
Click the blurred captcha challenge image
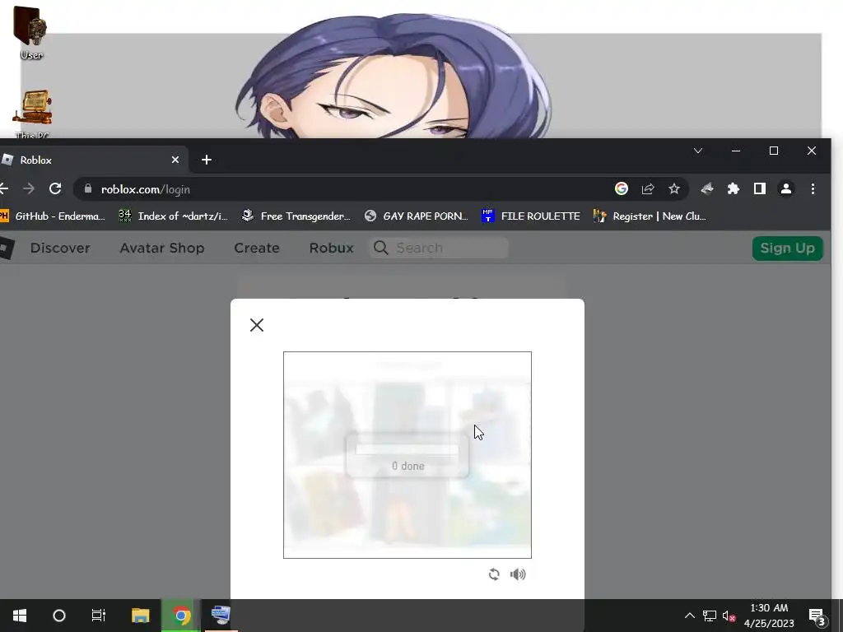click(x=407, y=454)
